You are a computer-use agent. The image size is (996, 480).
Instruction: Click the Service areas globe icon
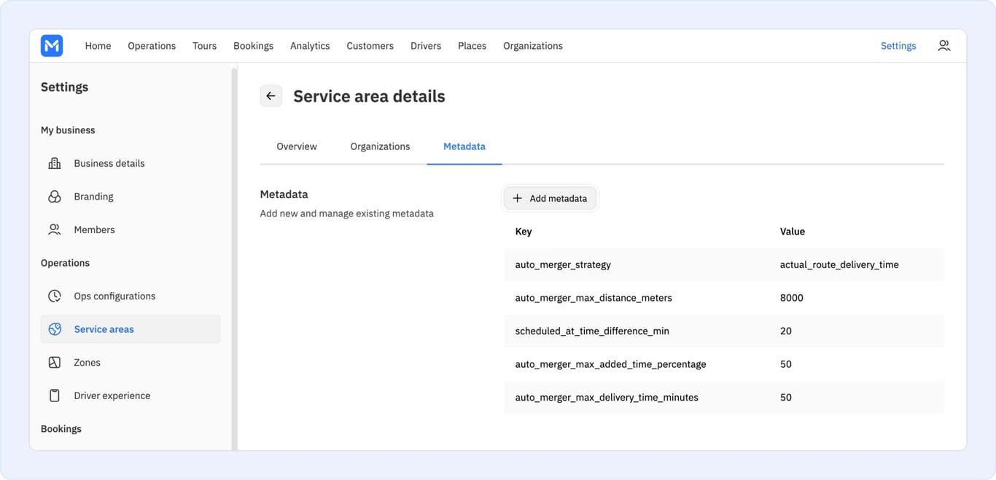[x=55, y=329]
